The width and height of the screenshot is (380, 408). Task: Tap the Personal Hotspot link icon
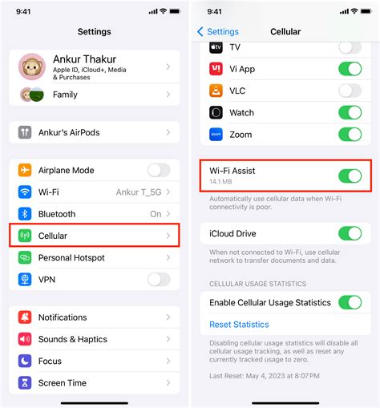click(x=25, y=257)
